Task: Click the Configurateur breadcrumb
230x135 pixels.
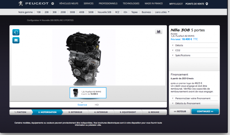Action: point(33,20)
